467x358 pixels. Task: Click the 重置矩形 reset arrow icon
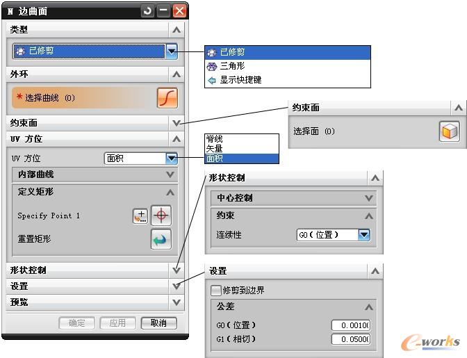pos(161,239)
